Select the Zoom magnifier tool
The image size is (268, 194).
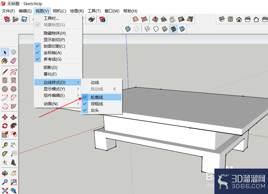pyautogui.click(x=5, y=182)
